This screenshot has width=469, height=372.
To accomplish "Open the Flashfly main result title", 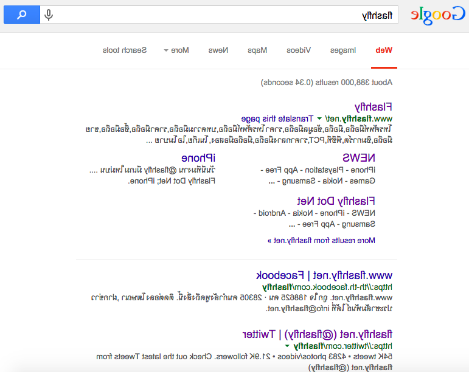I will pyautogui.click(x=373, y=107).
